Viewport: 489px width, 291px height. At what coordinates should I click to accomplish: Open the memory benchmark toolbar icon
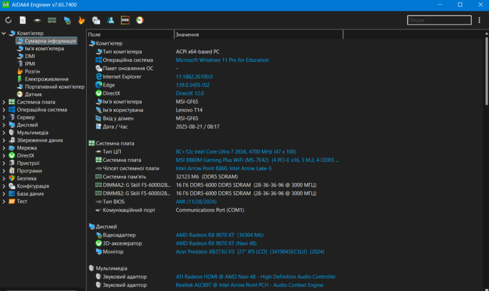(52, 20)
